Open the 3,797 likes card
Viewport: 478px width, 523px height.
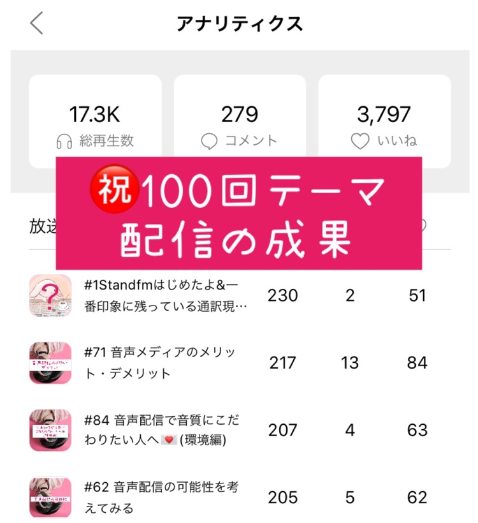pyautogui.click(x=384, y=121)
